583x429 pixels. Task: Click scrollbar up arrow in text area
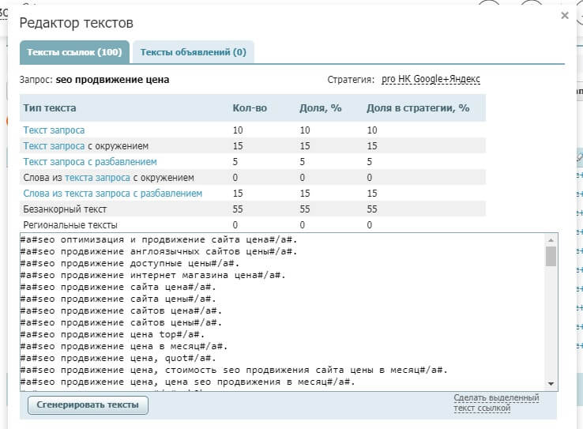coord(551,239)
